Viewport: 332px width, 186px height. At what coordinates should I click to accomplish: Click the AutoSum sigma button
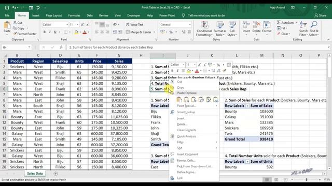pyautogui.click(x=285, y=23)
